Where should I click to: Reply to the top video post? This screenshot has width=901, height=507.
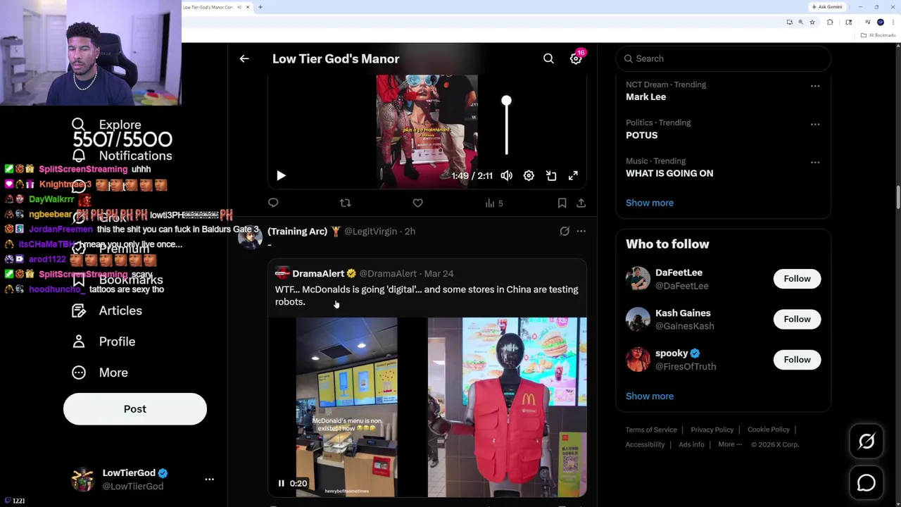pos(273,203)
